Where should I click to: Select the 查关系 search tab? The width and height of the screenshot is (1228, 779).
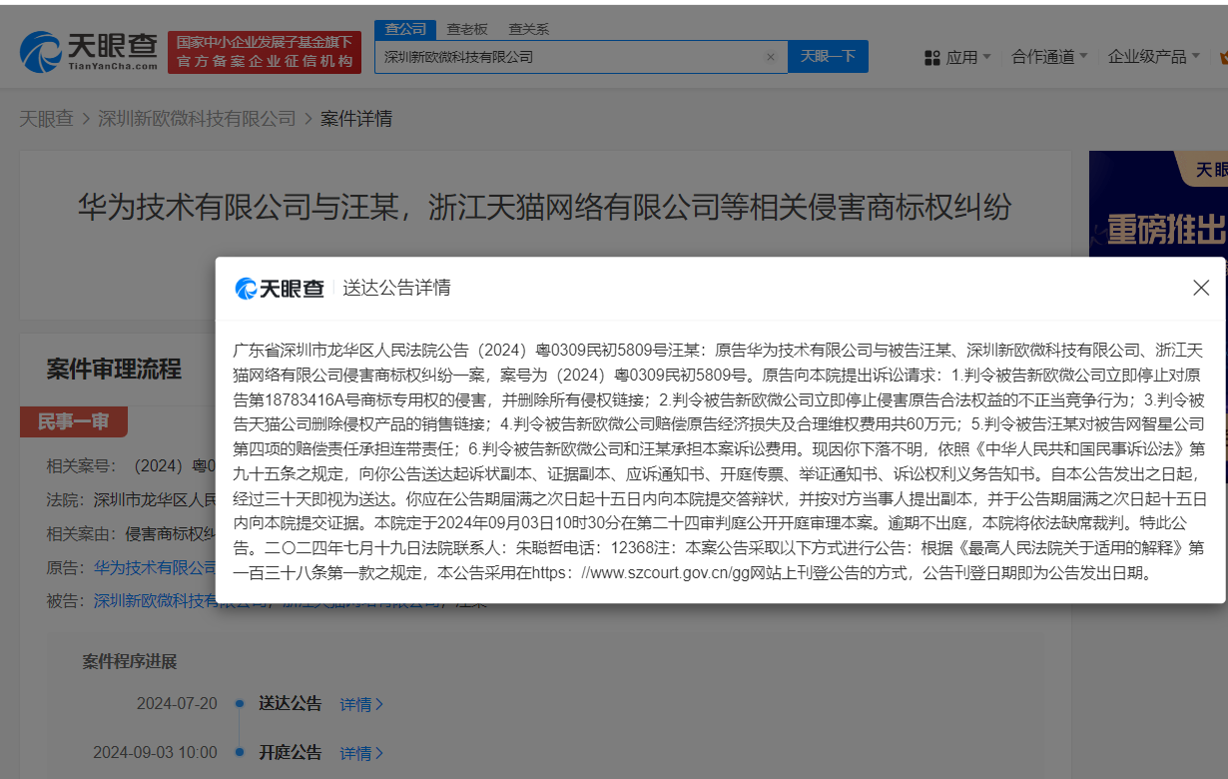(528, 29)
